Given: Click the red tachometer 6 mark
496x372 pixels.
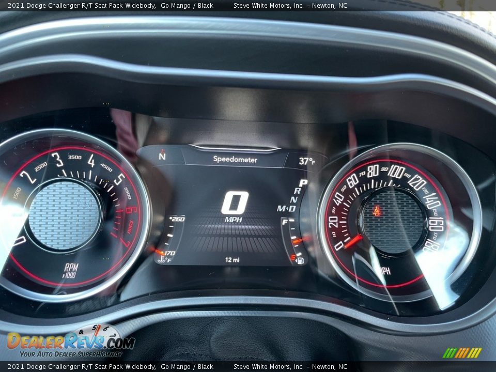Looking at the screenshot, I should pos(131,210).
